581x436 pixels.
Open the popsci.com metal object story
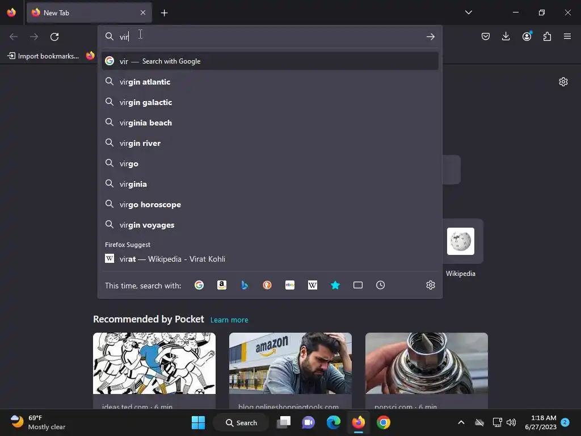pos(427,371)
